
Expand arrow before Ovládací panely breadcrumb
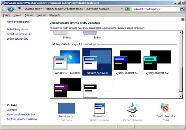pos(23,9)
